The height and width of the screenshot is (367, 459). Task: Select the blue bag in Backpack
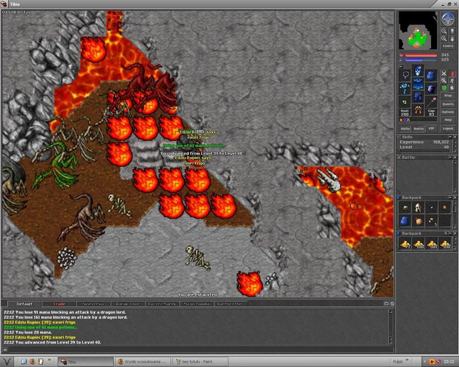tap(405, 221)
